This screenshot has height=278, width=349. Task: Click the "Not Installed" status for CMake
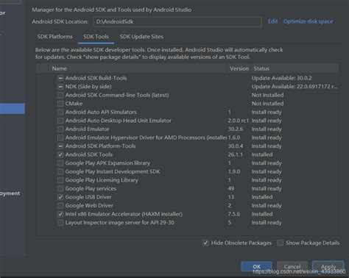[x=267, y=104]
